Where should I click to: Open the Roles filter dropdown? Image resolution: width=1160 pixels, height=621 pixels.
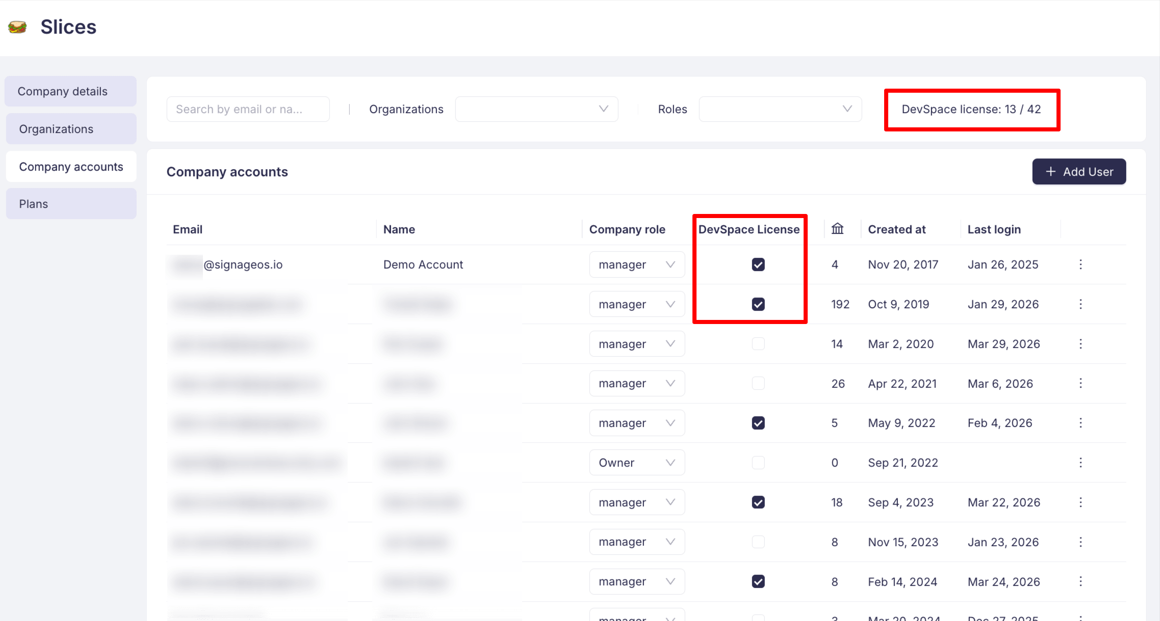[780, 109]
